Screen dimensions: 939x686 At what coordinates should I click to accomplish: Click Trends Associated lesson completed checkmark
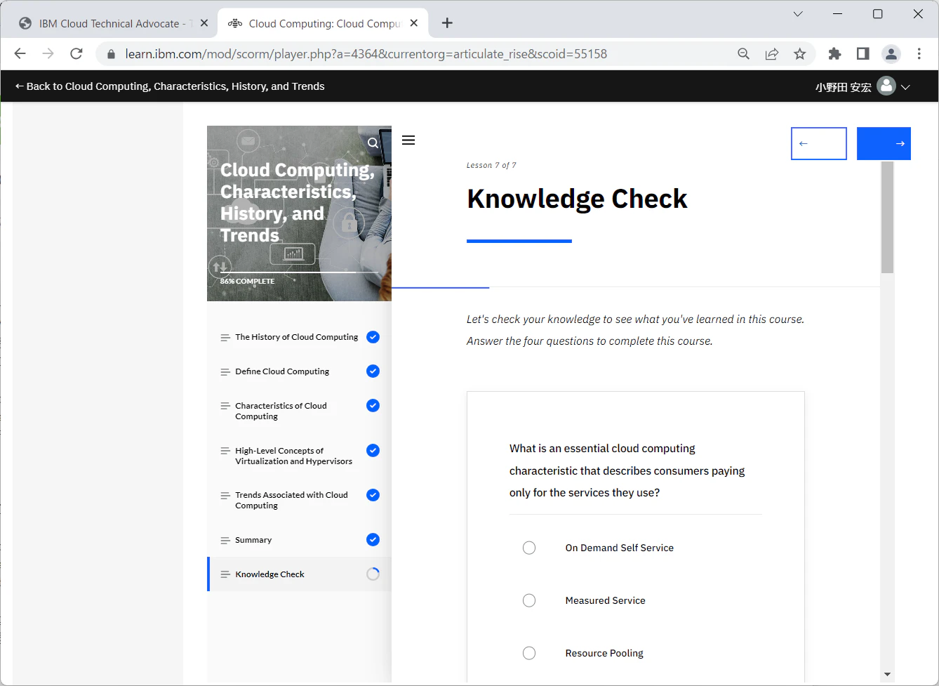[x=373, y=495]
